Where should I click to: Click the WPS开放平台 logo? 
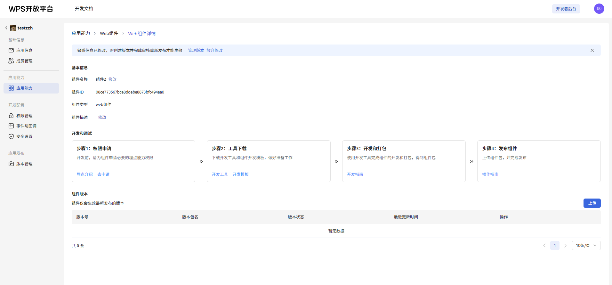31,9
